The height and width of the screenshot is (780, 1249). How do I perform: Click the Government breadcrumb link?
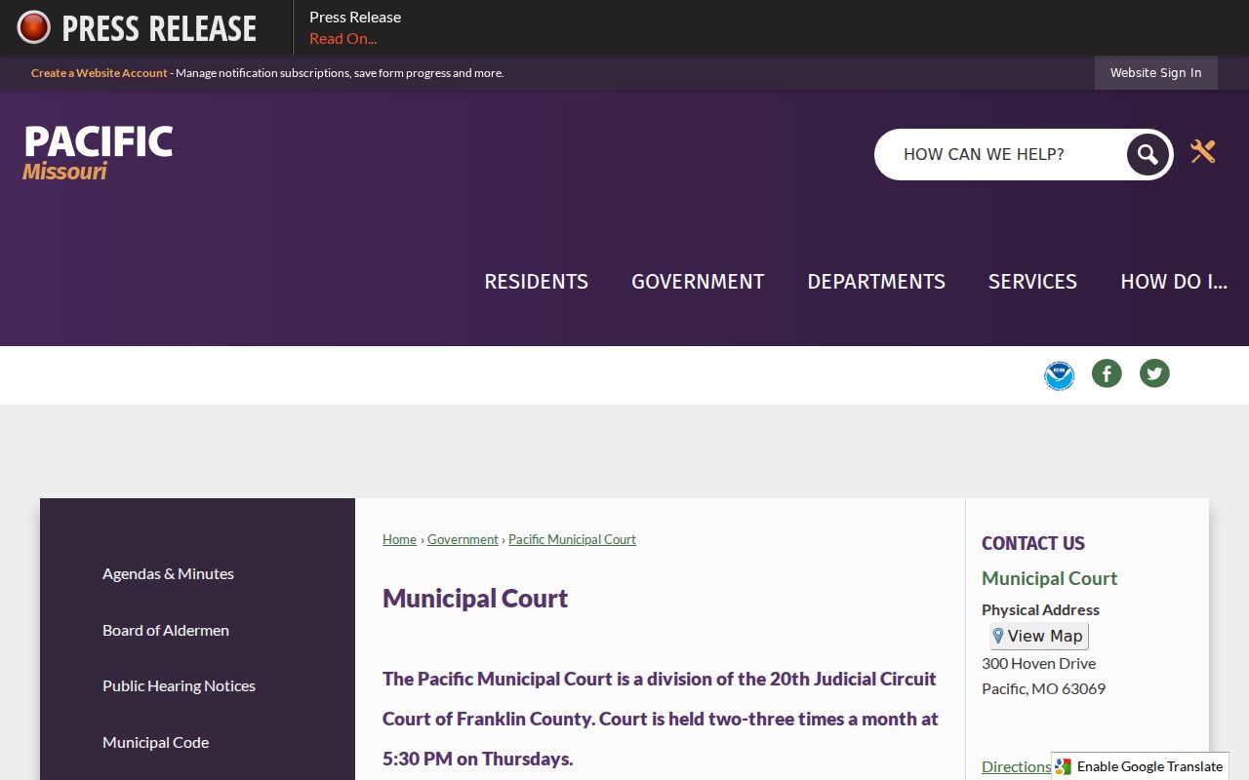coord(463,539)
